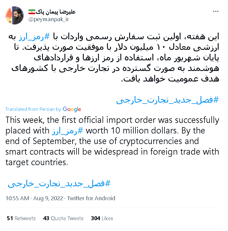Viewport: 228px width, 231px height.
Task: Open the #فصل_جدید_تجارت_خارجی hashtag under the Persian text
Action: pyautogui.click(x=167, y=100)
